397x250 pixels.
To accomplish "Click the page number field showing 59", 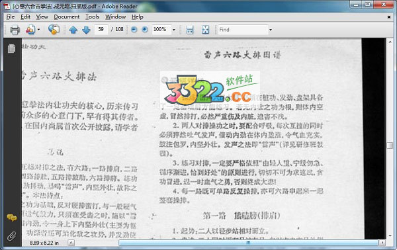I will point(101,29).
